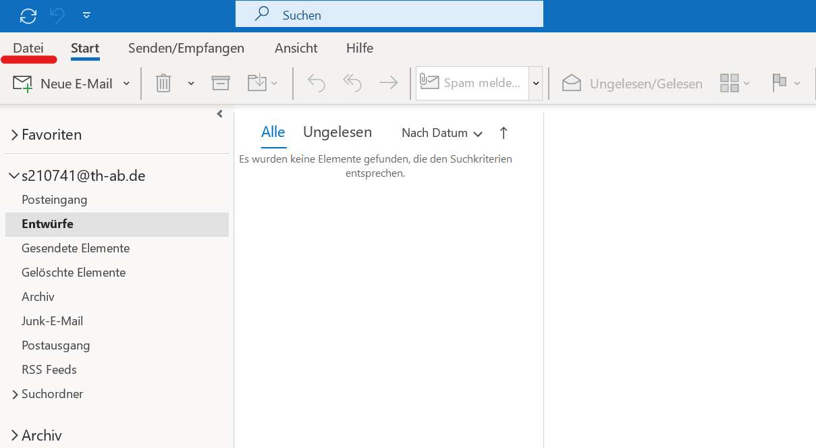The height and width of the screenshot is (448, 816).
Task: Click into the Suchen search field
Action: (x=389, y=14)
